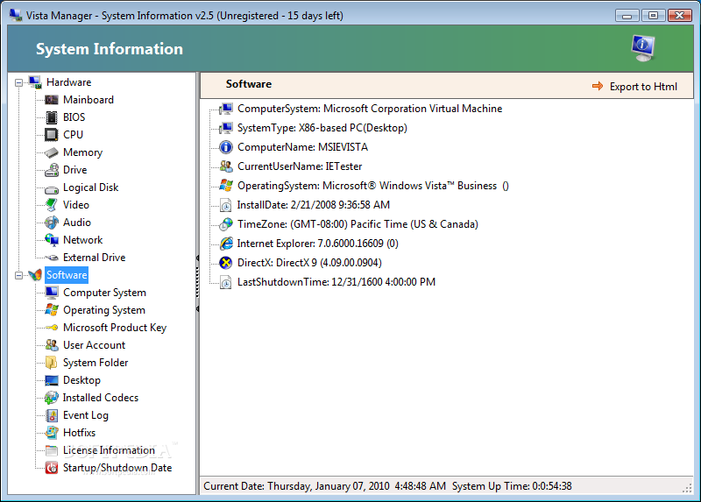
Task: Select the highlighted Software node label
Action: coord(67,275)
